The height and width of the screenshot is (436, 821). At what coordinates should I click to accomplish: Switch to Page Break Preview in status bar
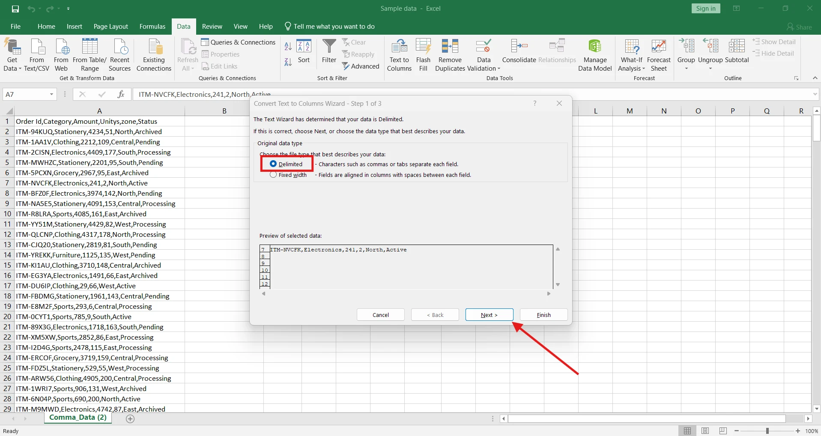click(x=723, y=431)
